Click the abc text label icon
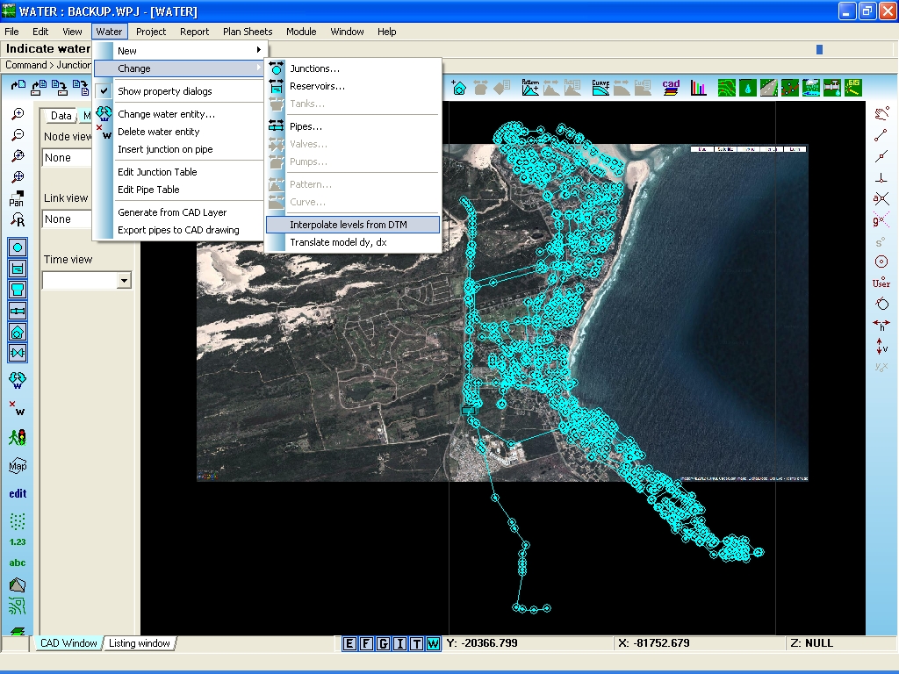899x674 pixels. click(x=18, y=563)
